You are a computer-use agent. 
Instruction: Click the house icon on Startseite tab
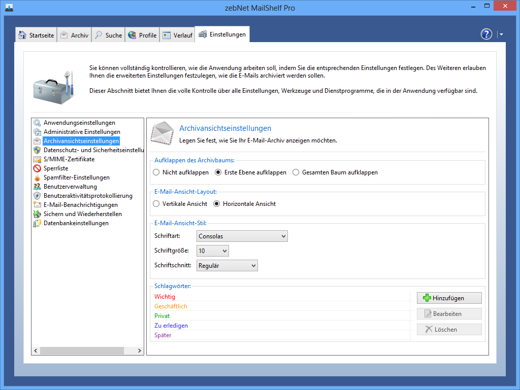point(22,35)
